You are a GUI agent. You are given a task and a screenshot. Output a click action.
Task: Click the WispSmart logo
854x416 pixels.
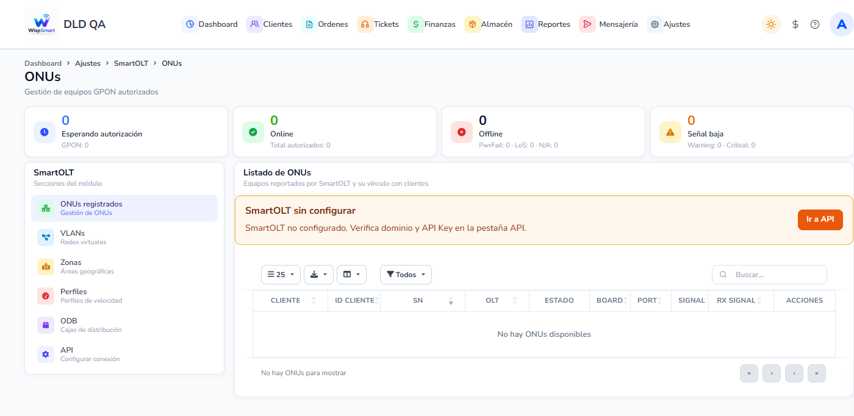click(41, 24)
